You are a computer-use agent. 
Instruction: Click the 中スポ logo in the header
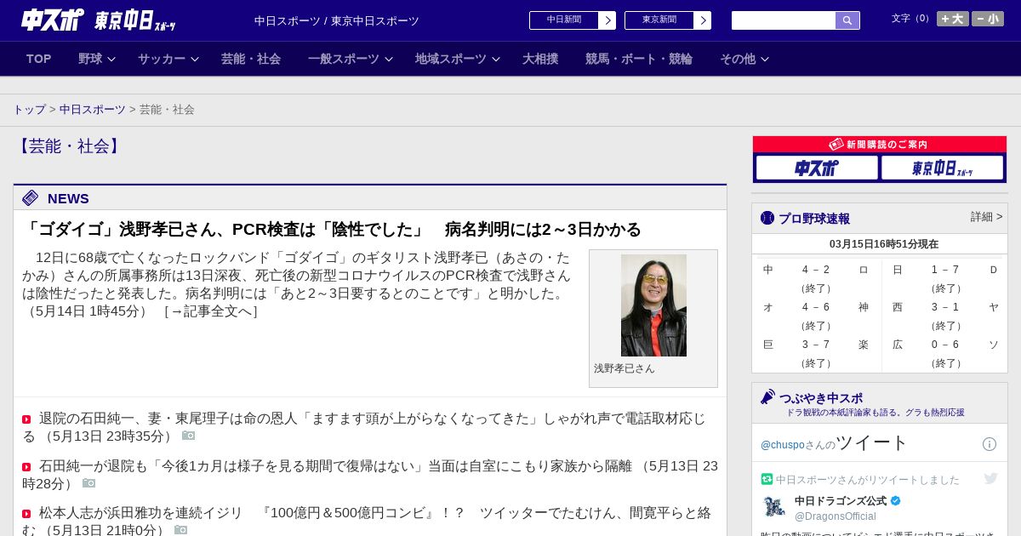pos(52,20)
